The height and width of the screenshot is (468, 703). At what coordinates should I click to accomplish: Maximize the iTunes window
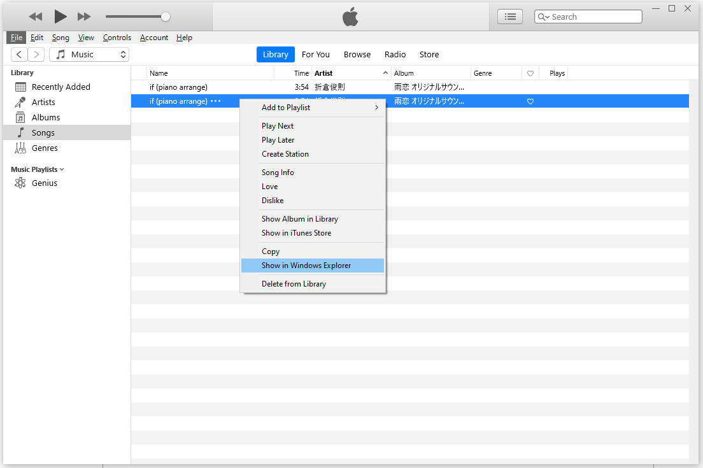(672, 8)
